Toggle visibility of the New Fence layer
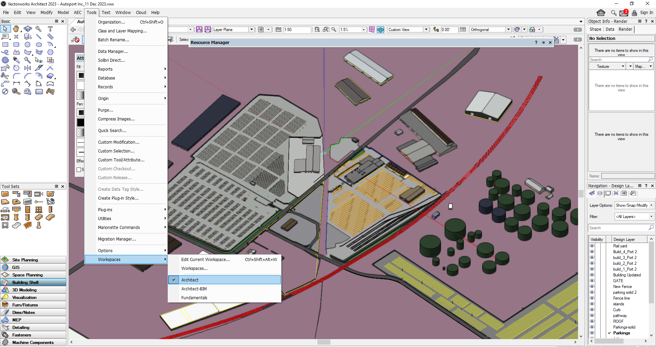 (592, 287)
